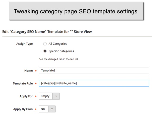Click the Name field label

pos(29,71)
